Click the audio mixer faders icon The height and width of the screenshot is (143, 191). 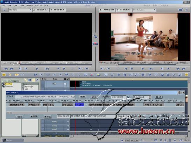[x=106, y=75]
